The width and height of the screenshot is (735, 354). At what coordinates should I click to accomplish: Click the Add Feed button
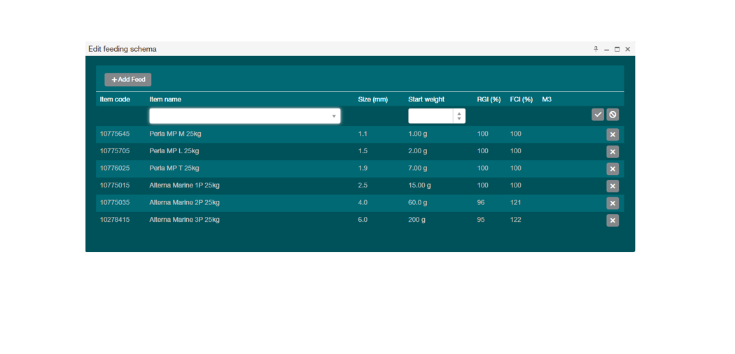[128, 80]
